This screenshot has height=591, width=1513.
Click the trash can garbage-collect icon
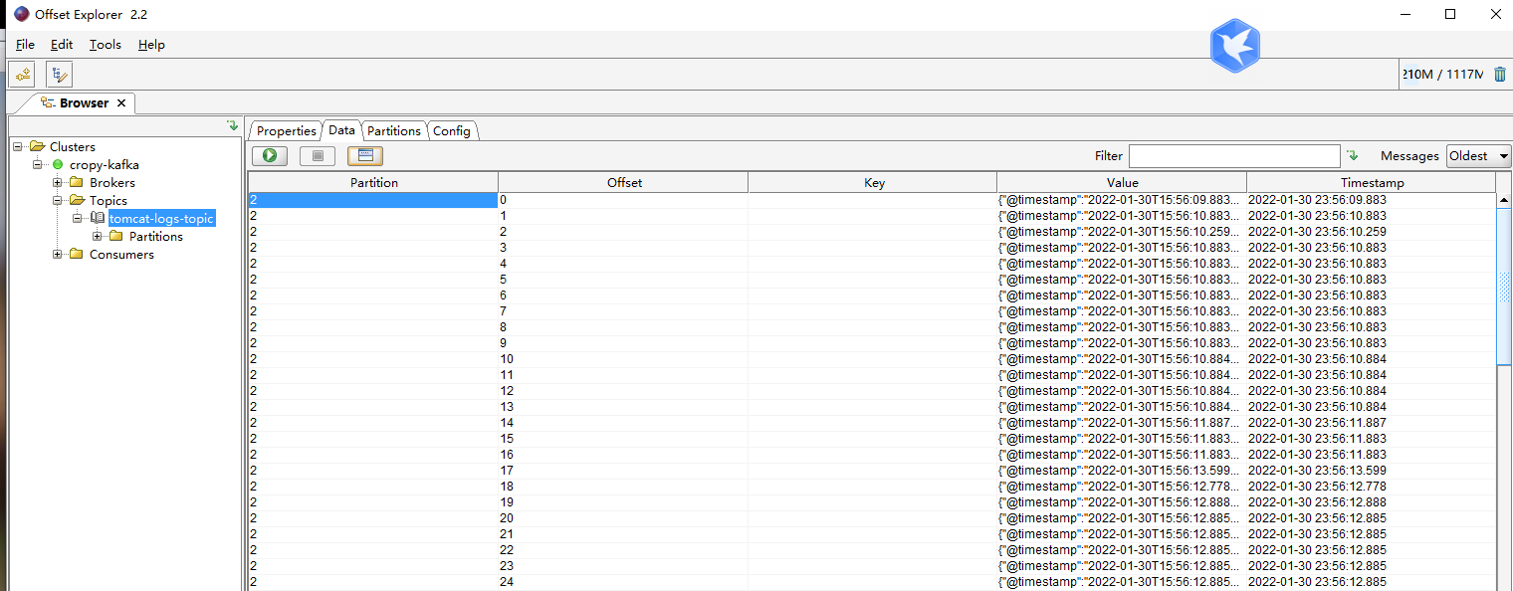[x=1499, y=75]
